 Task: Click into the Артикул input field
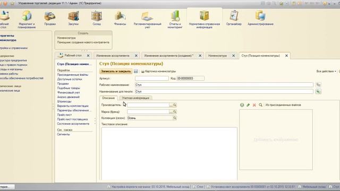pyautogui.click(x=152, y=79)
